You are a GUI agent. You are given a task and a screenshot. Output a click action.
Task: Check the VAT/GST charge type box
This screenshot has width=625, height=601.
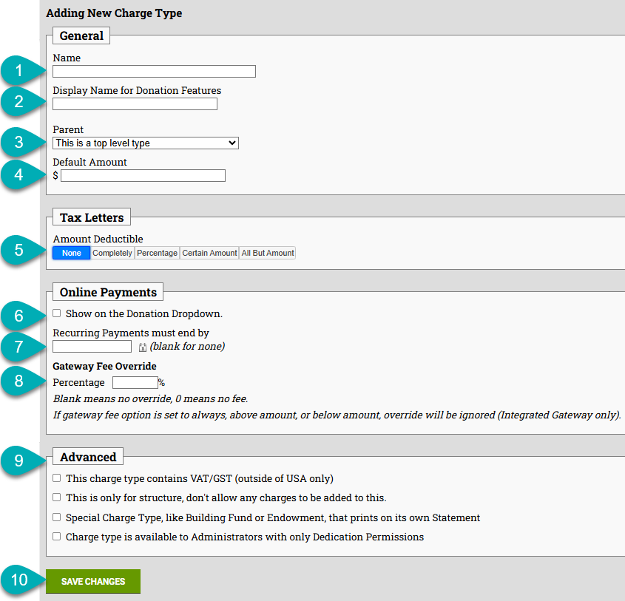(x=57, y=478)
